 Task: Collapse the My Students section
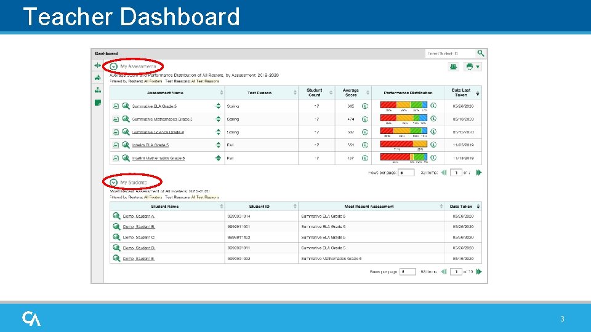pyautogui.click(x=113, y=183)
